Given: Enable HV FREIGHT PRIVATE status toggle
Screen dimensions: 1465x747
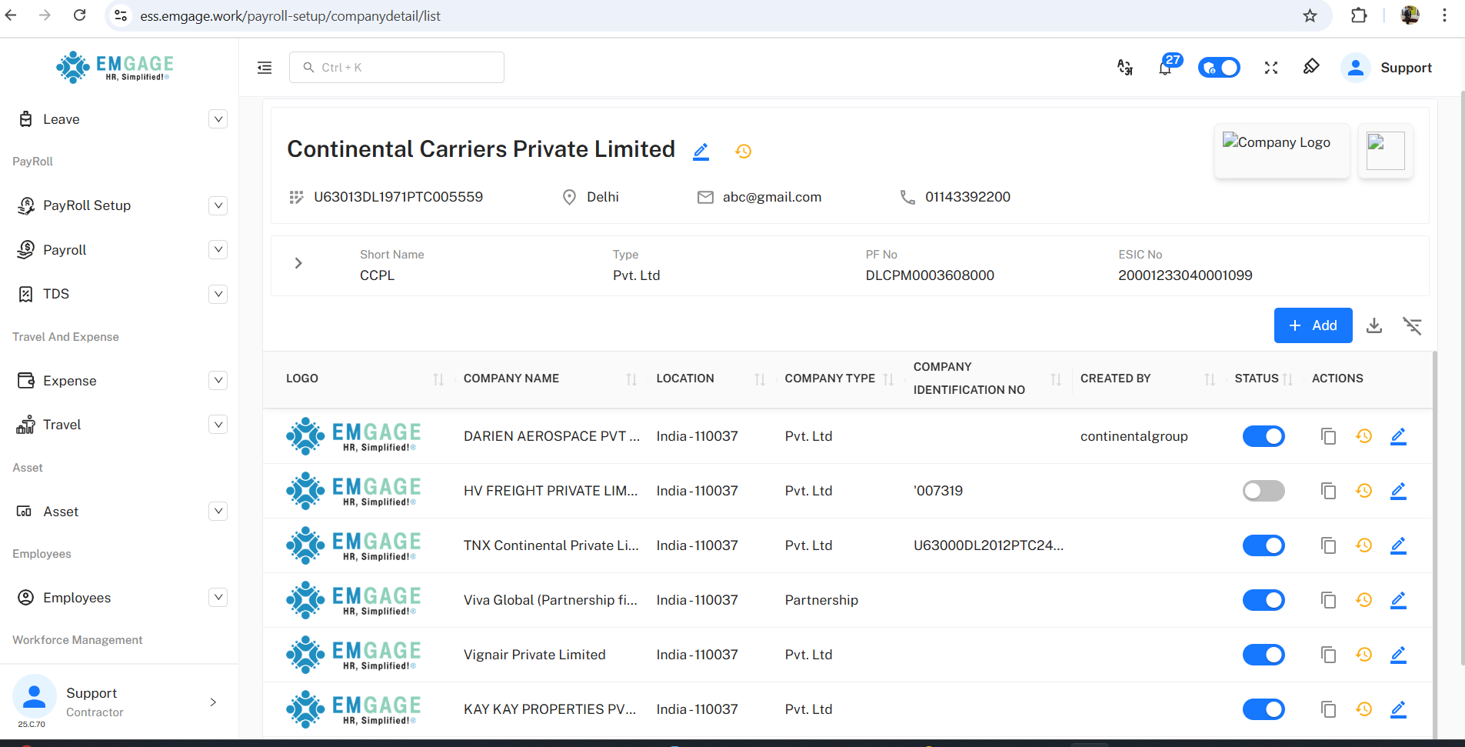Looking at the screenshot, I should [x=1263, y=491].
